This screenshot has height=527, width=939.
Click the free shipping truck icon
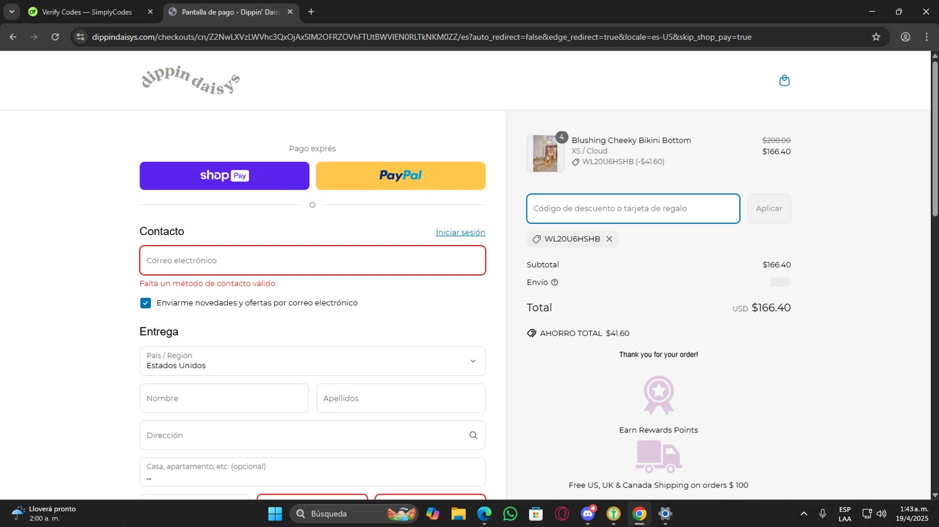[x=659, y=456]
